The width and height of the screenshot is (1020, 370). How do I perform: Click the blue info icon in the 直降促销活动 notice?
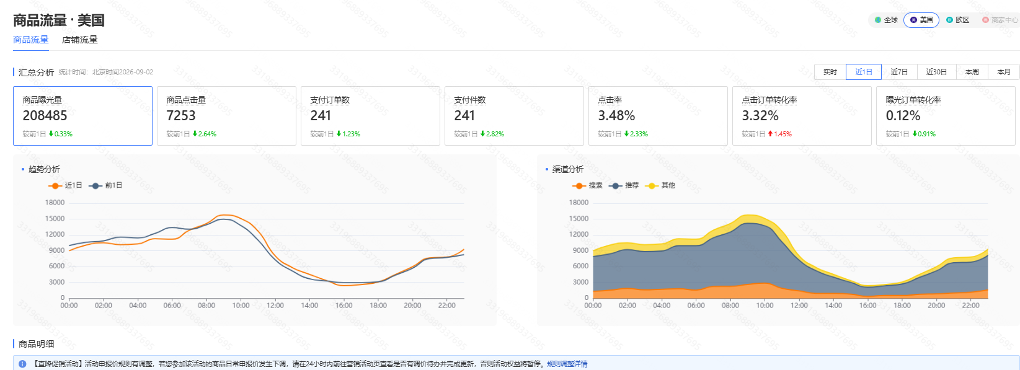click(22, 364)
